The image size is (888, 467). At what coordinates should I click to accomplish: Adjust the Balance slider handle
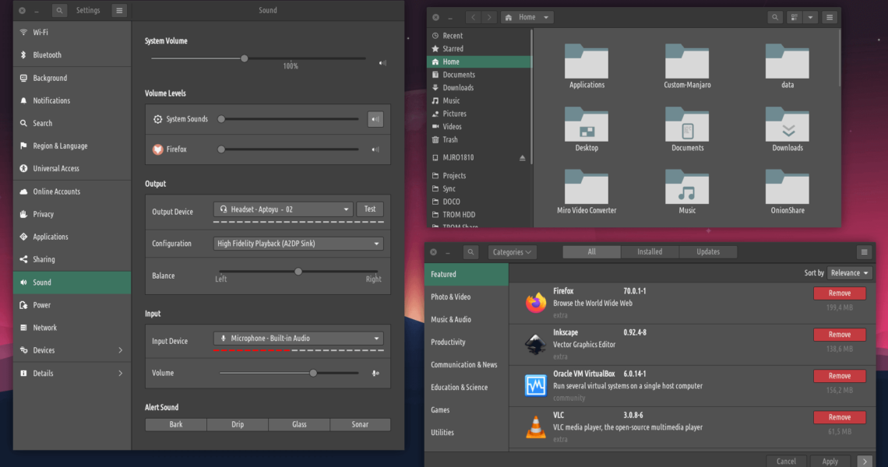[x=298, y=272]
